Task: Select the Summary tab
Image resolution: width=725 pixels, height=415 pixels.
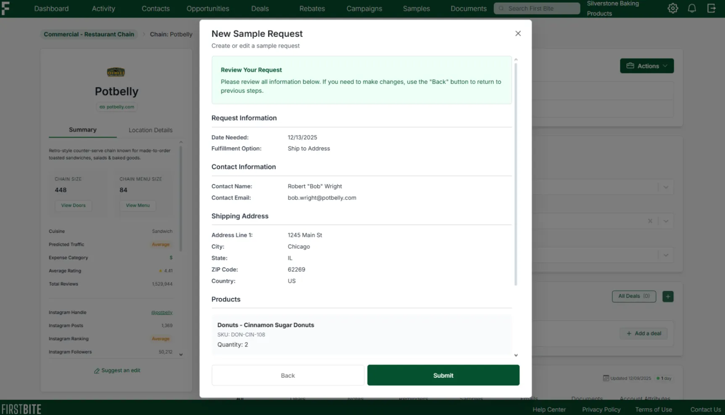Action: 82,130
